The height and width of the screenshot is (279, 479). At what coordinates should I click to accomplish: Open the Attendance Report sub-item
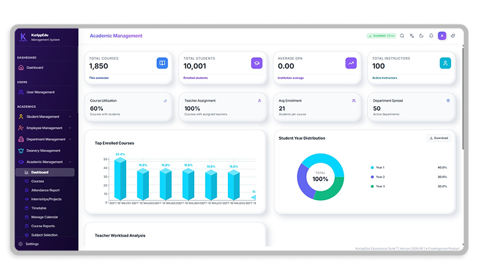[45, 190]
